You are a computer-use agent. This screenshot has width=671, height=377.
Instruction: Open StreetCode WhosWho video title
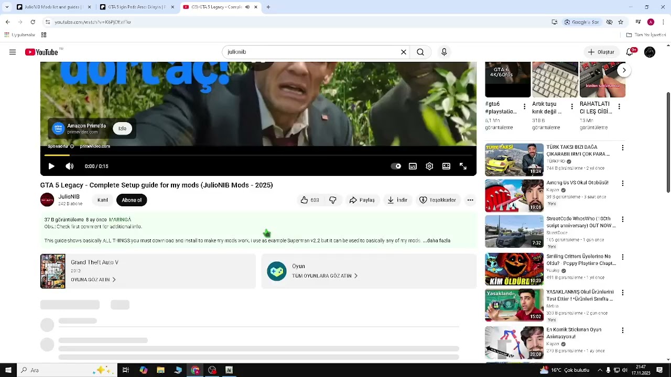click(x=581, y=222)
